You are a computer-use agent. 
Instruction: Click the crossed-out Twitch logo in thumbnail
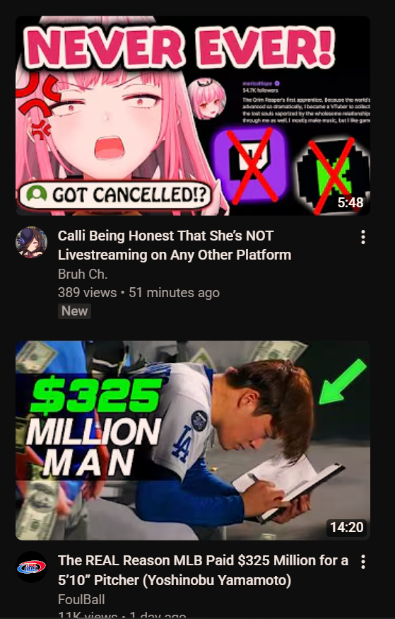(250, 165)
